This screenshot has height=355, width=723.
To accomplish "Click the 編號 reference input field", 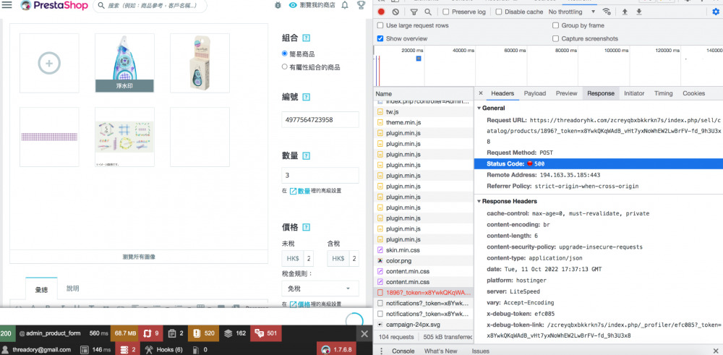I will (x=320, y=120).
